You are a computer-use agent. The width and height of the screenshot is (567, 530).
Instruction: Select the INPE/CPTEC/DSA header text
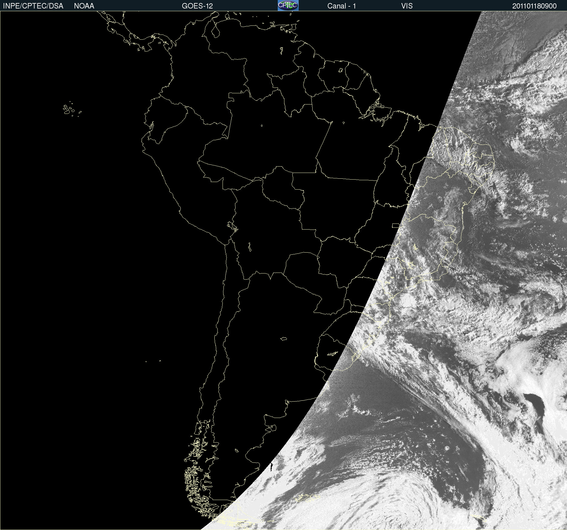tap(33, 6)
